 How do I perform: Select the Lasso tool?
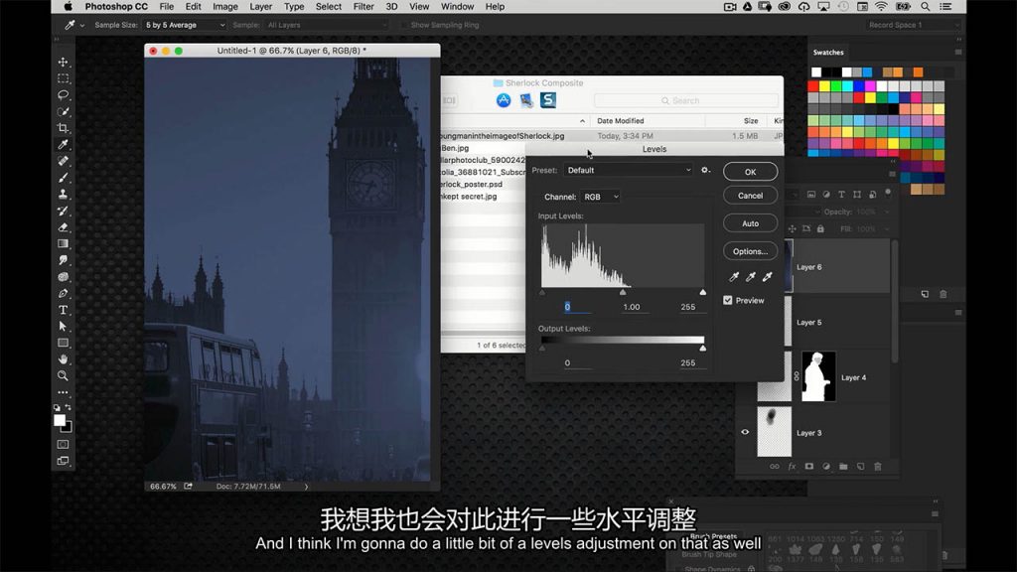pyautogui.click(x=63, y=95)
